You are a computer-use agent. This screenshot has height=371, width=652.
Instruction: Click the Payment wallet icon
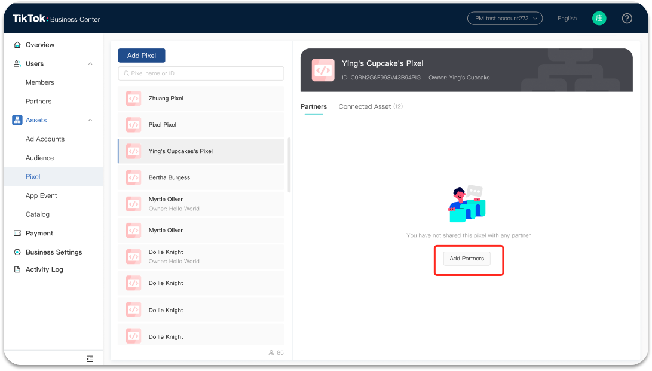pos(17,233)
